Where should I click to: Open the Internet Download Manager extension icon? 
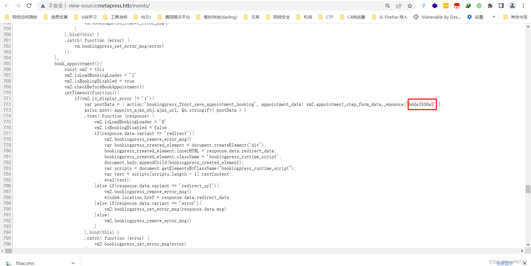click(x=468, y=6)
